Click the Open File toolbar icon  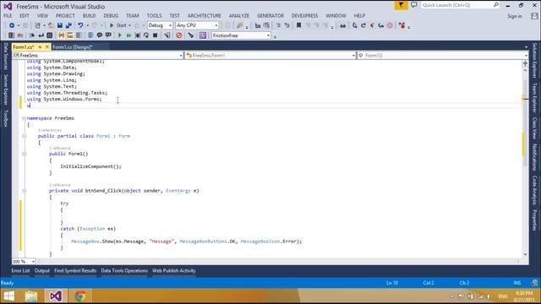click(51, 25)
